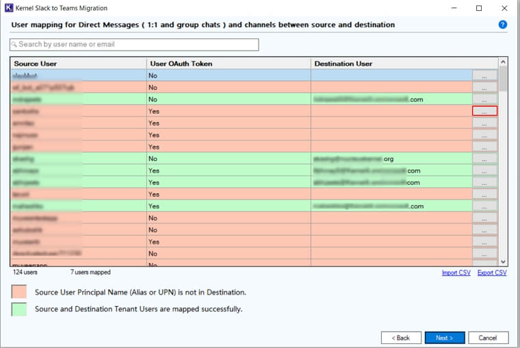Select the destination cell ending in org
This screenshot has width=520, height=348.
(x=391, y=159)
